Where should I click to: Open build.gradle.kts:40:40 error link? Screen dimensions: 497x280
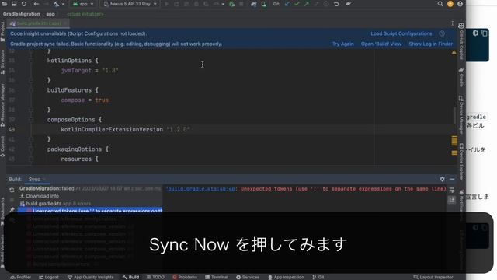[200, 189]
